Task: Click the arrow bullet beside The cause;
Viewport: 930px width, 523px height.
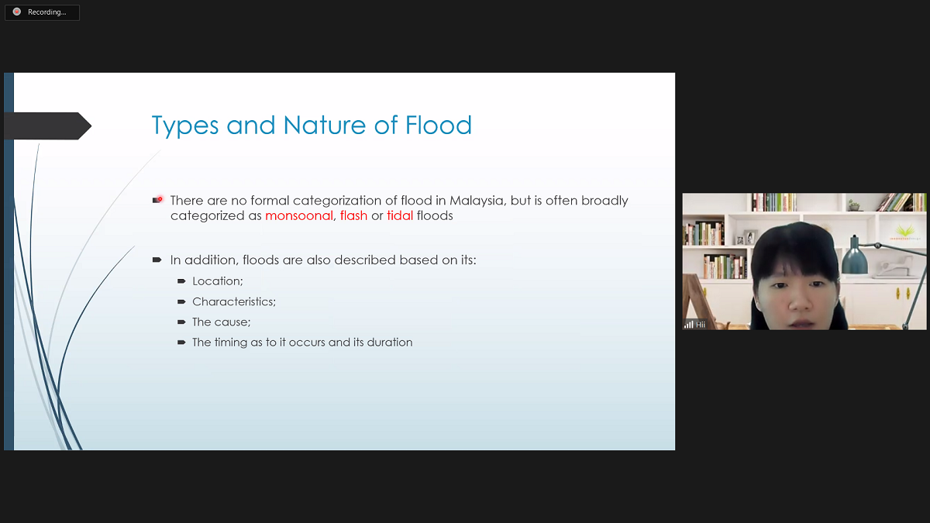Action: pos(181,322)
